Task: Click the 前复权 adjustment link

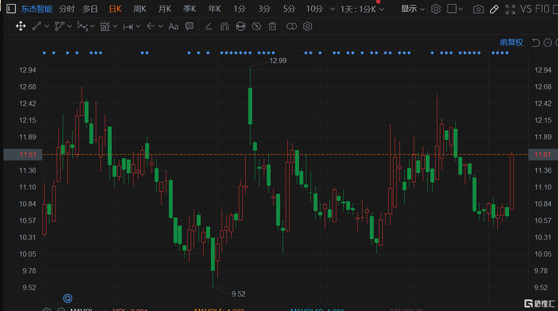Action: pyautogui.click(x=512, y=42)
